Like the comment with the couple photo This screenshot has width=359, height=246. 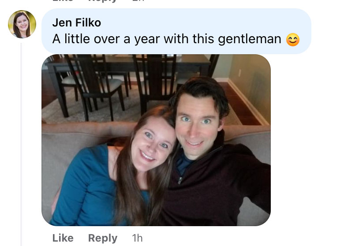point(63,238)
